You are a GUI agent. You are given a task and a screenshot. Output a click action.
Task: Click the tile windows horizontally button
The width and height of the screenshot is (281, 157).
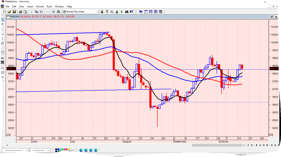tap(151, 12)
